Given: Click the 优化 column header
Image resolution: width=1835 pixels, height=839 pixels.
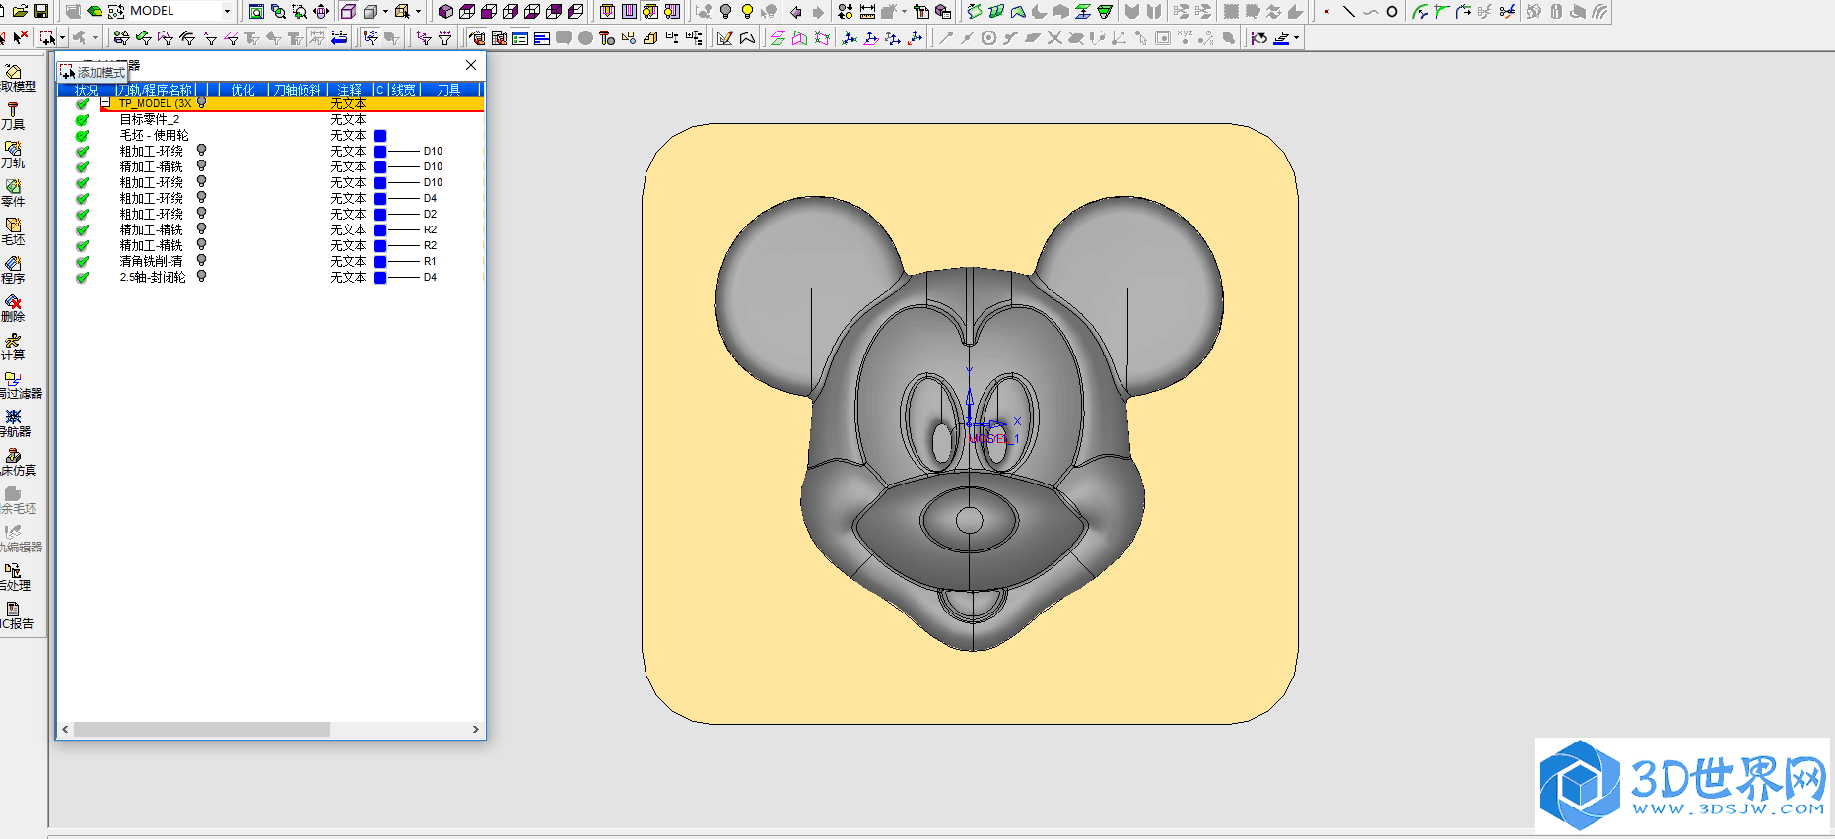Looking at the screenshot, I should click(243, 90).
